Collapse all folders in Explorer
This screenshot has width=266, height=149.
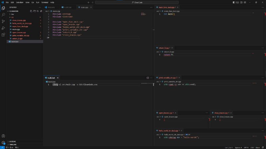(x=41, y=11)
